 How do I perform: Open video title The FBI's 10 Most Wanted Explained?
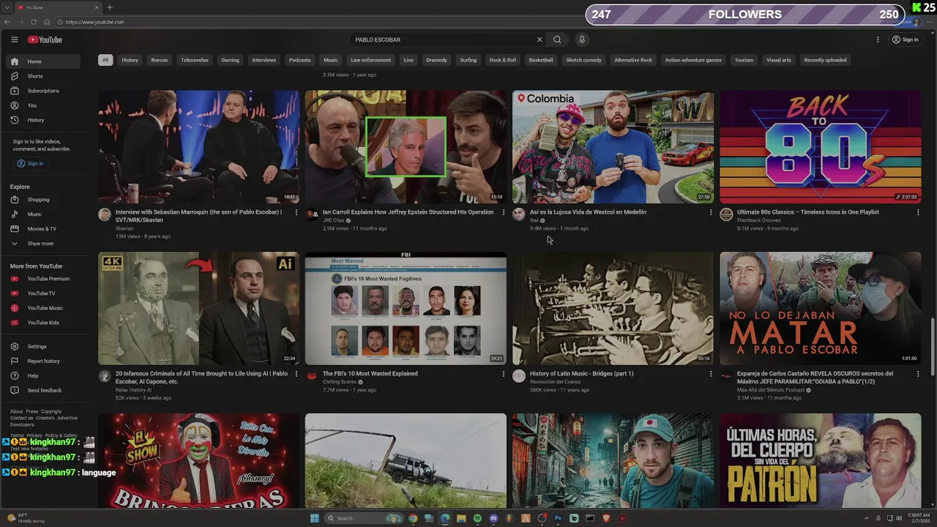370,373
